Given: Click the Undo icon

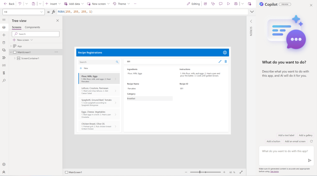Looking at the screenshot, I should (x=20, y=4).
